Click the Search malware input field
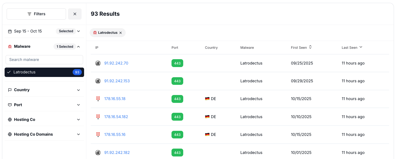Viewport: 396px width, 159px height. pos(44,60)
